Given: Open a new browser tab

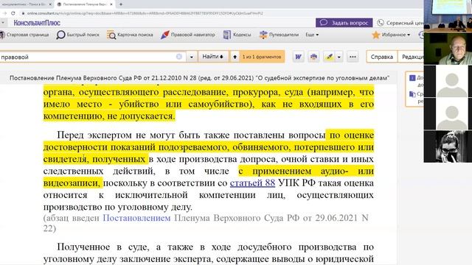Looking at the screenshot, I should 121,4.
